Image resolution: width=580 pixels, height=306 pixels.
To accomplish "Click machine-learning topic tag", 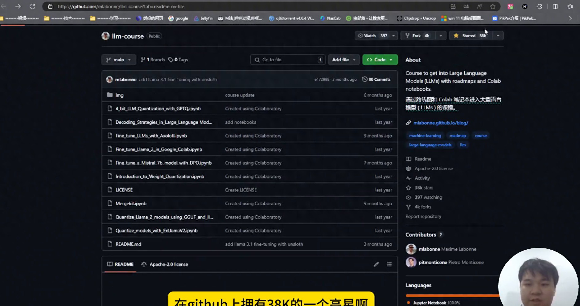I will [x=425, y=136].
